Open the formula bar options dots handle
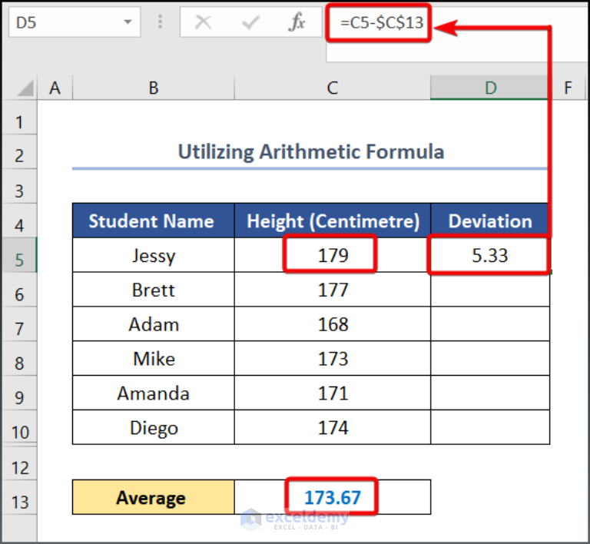This screenshot has width=590, height=544. click(161, 22)
